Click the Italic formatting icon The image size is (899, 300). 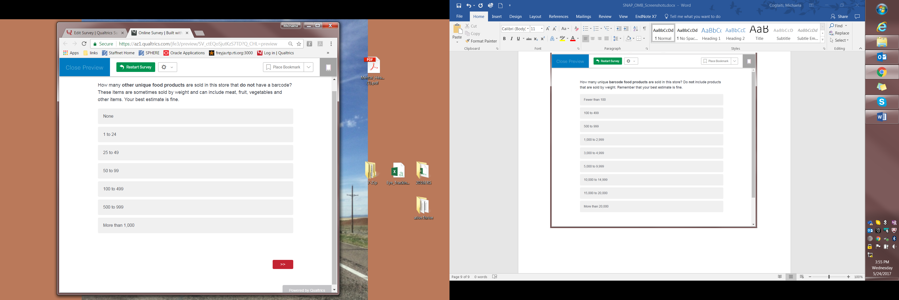(511, 39)
